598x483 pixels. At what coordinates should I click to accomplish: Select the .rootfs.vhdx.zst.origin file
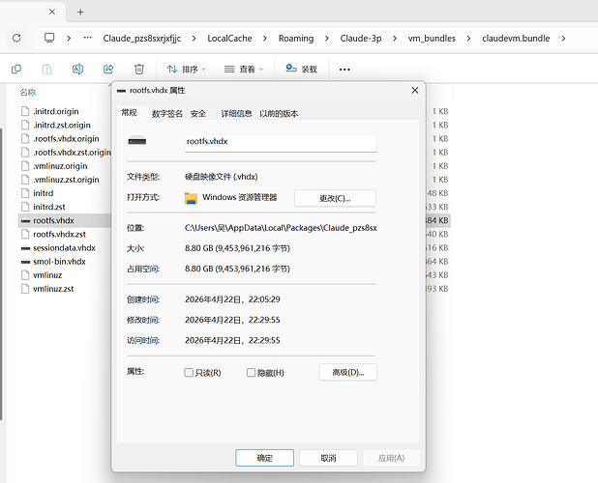(x=72, y=153)
